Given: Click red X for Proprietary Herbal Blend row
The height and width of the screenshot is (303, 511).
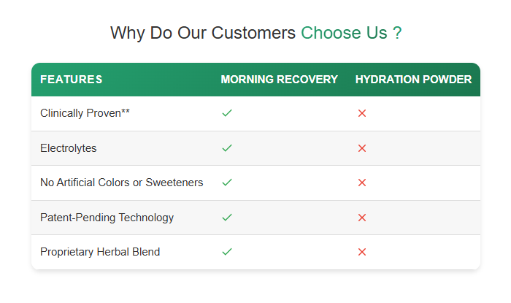Looking at the screenshot, I should click(x=362, y=252).
